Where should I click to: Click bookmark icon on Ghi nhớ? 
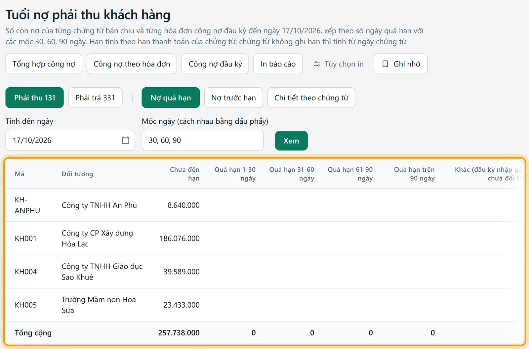click(x=385, y=64)
